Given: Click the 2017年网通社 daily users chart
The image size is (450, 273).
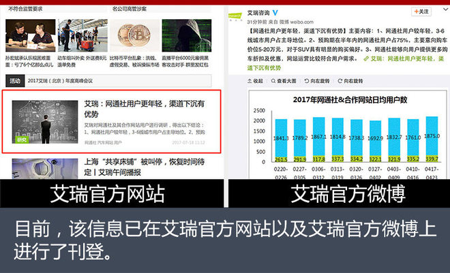Looking at the screenshot, I should coord(348,135).
